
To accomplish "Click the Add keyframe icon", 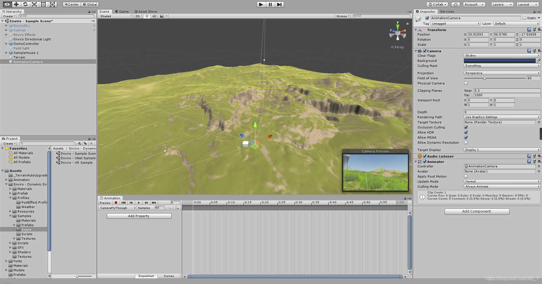I will pyautogui.click(x=169, y=208).
